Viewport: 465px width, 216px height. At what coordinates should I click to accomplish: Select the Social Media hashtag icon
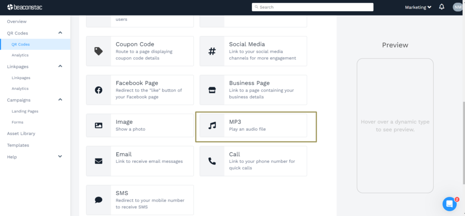pos(212,51)
